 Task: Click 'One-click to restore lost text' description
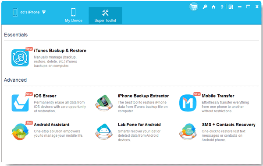point(224,135)
